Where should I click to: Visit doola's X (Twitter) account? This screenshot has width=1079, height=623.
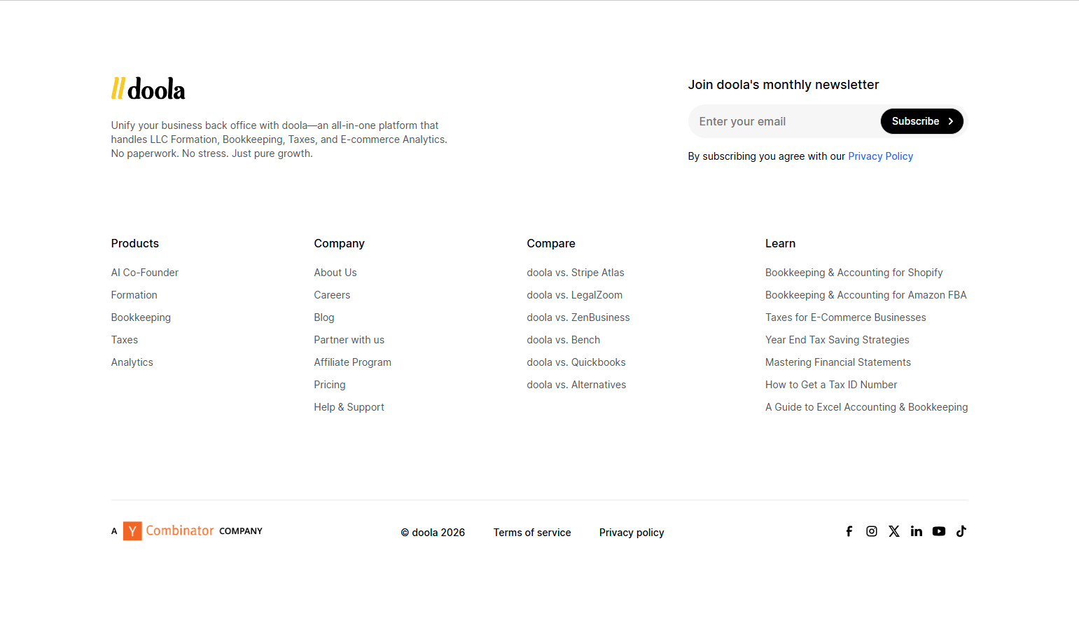click(893, 531)
